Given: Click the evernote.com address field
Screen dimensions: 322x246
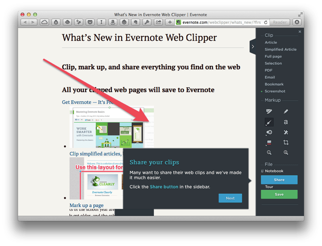Looking at the screenshot, I should 221,22.
